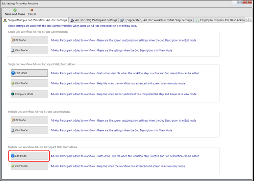Click 'Multiple Job Workflow Ad-Hoc Participant Help Instructions' title

coord(42,147)
